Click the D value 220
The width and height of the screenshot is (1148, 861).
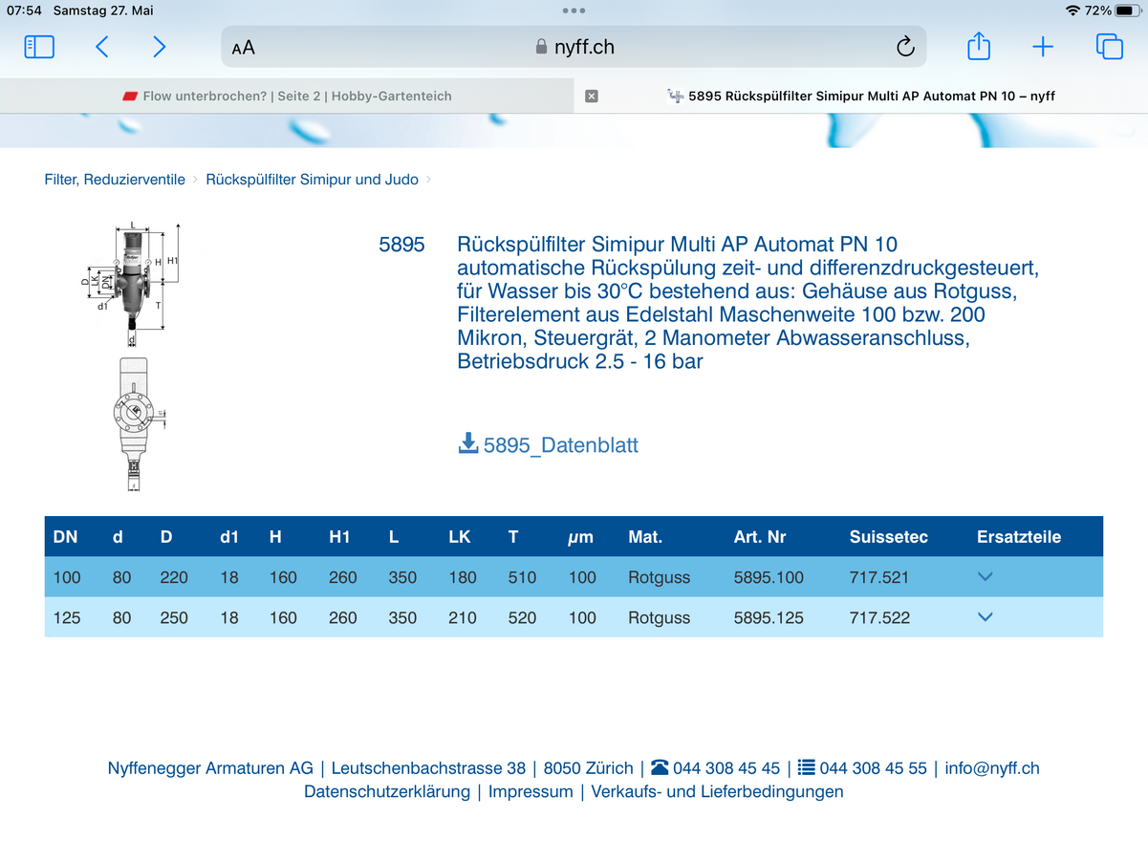click(174, 577)
